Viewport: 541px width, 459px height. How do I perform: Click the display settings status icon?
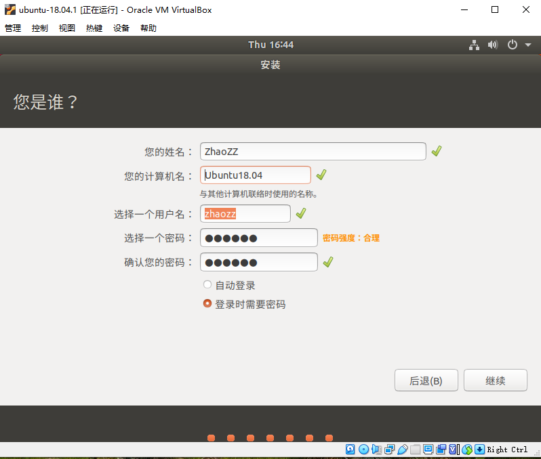[428, 450]
